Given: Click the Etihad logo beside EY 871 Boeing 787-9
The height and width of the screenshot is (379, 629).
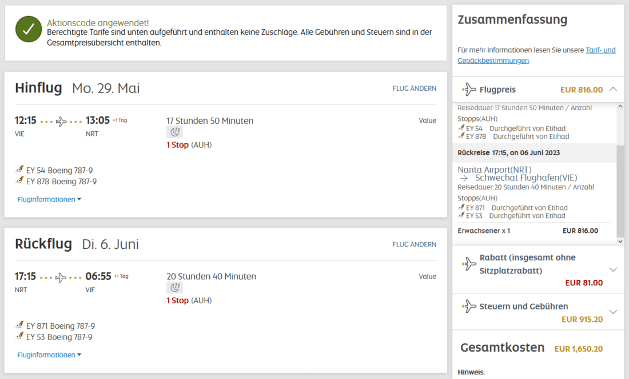Looking at the screenshot, I should (21, 325).
